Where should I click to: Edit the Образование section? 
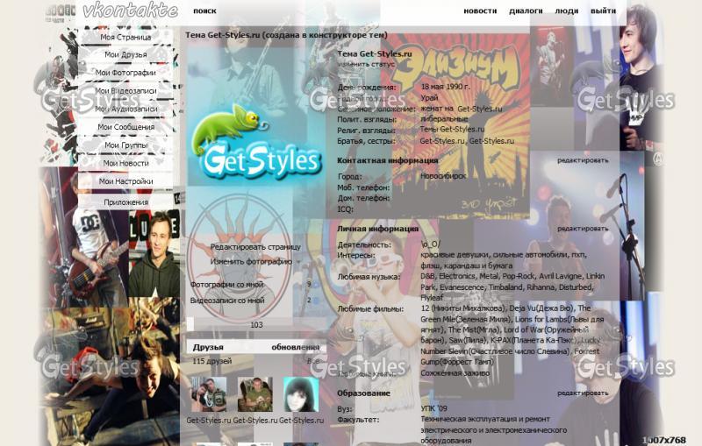pos(582,393)
